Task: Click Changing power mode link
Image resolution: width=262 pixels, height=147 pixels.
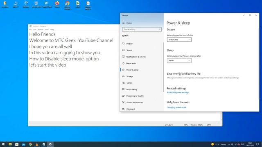Action: 176,107
